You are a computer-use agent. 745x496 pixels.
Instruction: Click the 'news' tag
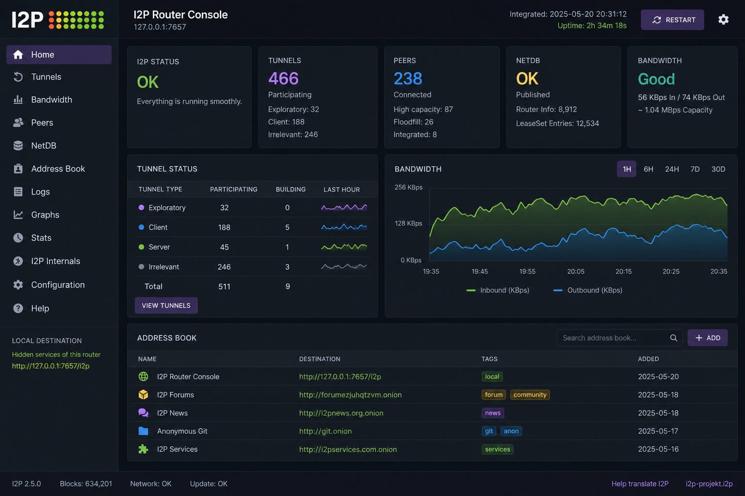[493, 413]
